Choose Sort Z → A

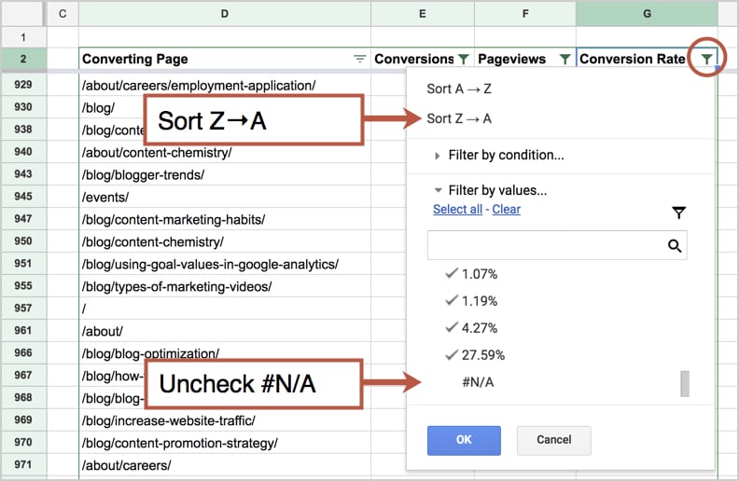pyautogui.click(x=459, y=118)
